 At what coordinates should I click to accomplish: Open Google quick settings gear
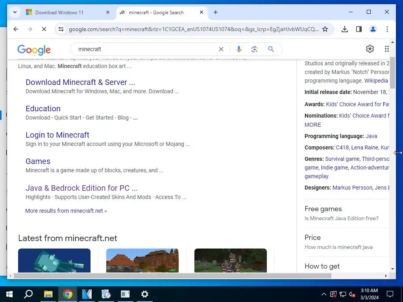coord(370,49)
